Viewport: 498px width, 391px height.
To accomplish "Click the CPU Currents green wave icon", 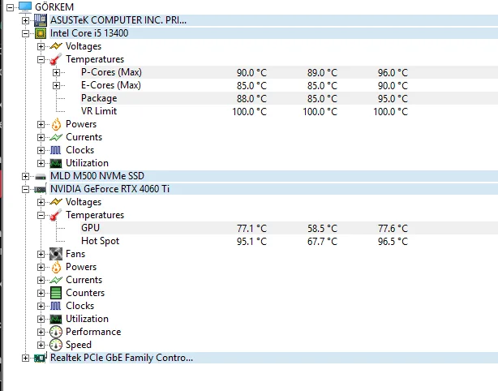I will point(56,137).
